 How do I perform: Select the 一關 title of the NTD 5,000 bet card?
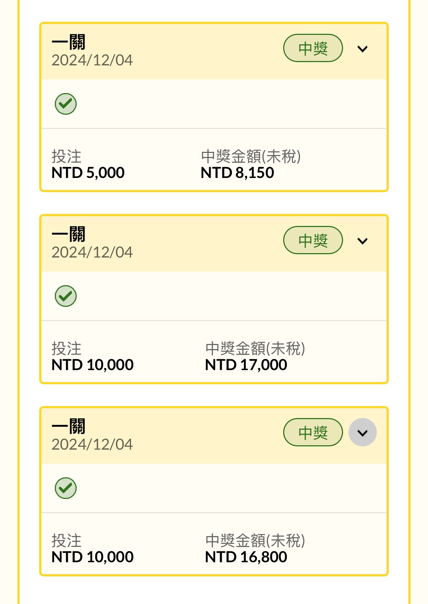click(69, 42)
